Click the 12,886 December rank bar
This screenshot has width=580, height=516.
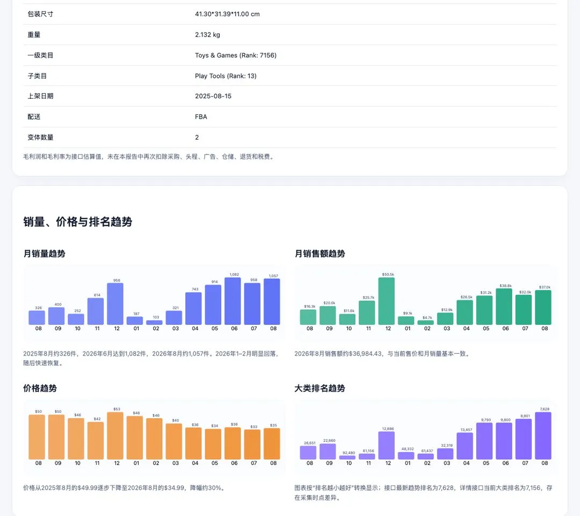[x=388, y=445]
